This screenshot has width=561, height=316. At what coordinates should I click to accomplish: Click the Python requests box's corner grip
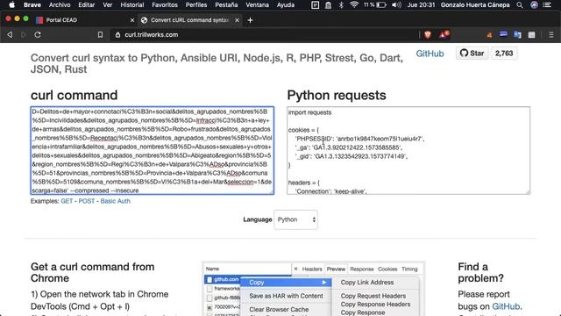point(528,192)
